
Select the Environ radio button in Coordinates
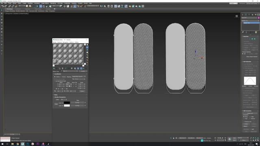[x=61, y=77]
